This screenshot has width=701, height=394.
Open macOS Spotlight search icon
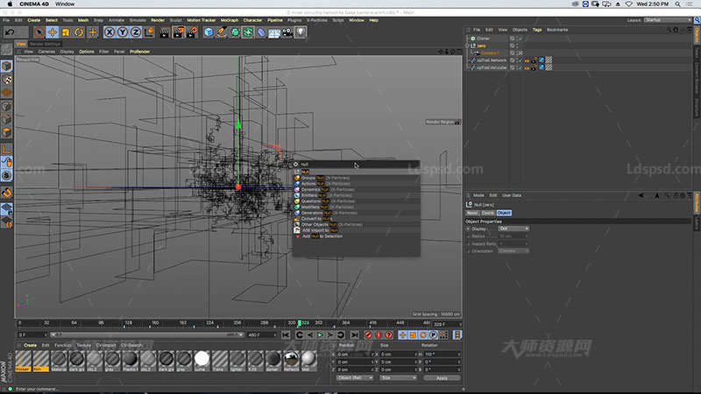[x=677, y=4]
